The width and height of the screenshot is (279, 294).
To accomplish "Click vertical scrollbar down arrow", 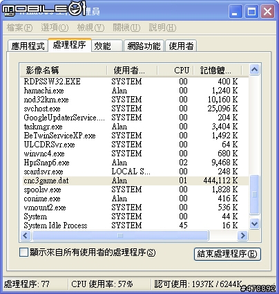I will point(254,223).
